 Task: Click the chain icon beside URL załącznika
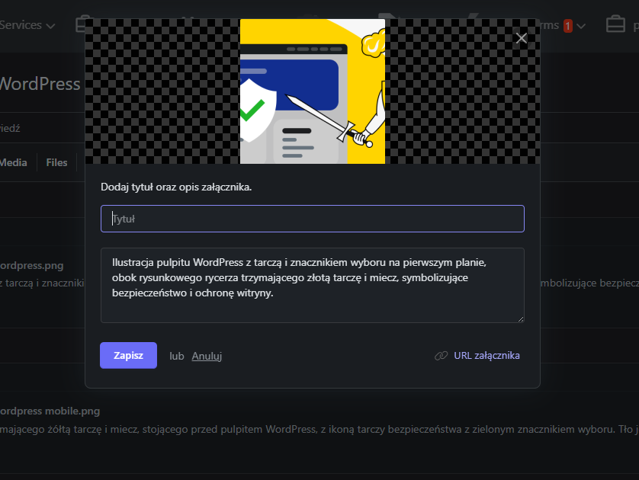point(441,356)
